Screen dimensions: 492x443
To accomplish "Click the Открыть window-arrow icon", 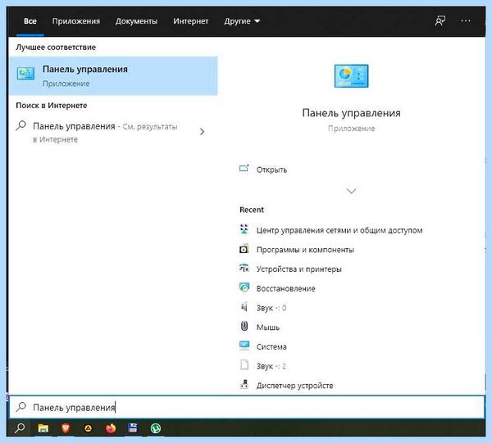I will pyautogui.click(x=244, y=169).
